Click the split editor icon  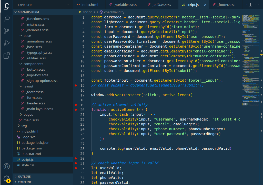[x=250, y=5]
